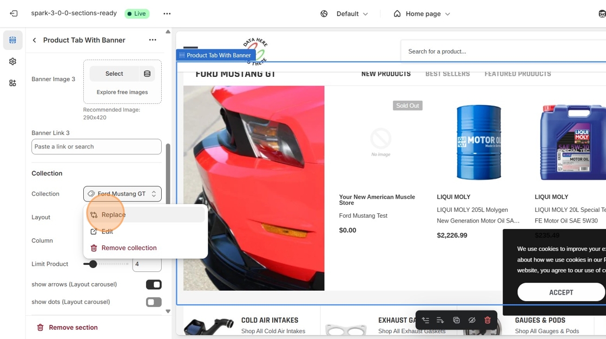Open Theme settings gear icon
Viewport: 606px width, 339px height.
[x=13, y=62]
